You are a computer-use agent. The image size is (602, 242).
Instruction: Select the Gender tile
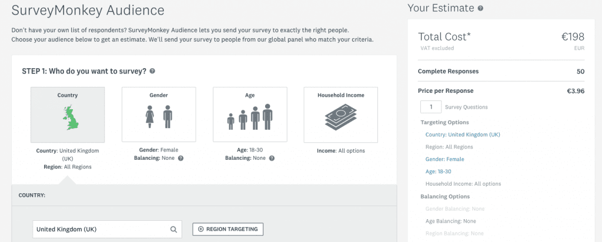point(159,115)
